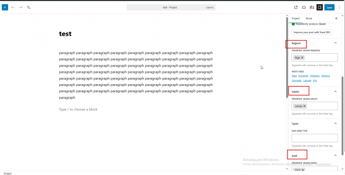Save the project

tap(329, 8)
